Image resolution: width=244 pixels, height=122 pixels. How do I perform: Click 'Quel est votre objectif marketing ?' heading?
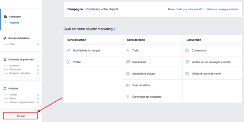click(x=89, y=29)
